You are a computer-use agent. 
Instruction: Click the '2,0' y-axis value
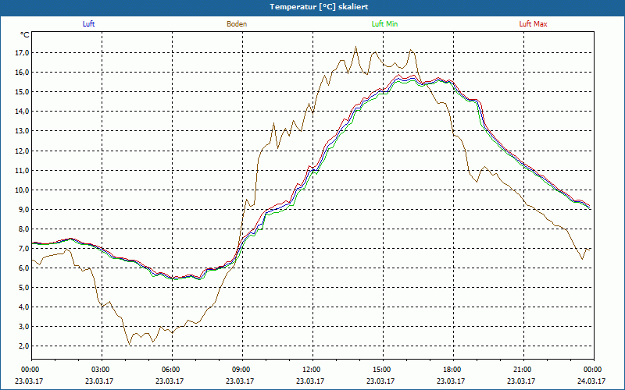(24, 346)
